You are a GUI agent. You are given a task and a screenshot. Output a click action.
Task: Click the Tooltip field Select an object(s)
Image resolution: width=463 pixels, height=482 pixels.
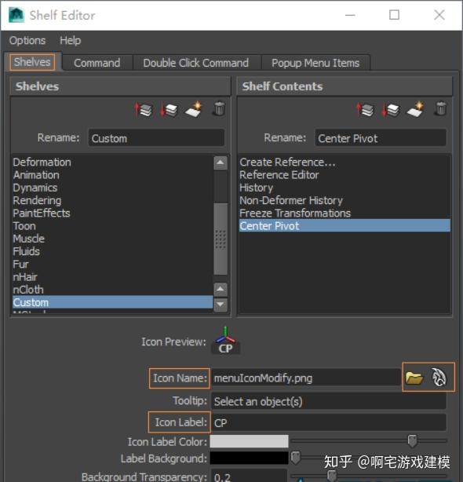329,401
